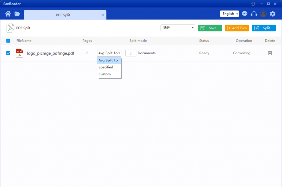Delete logo_picmge_pdfmge.pdf using the trash icon

click(x=270, y=53)
